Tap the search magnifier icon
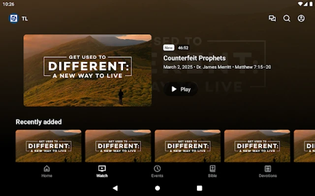Image resolution: width=315 pixels, height=196 pixels. (x=287, y=19)
